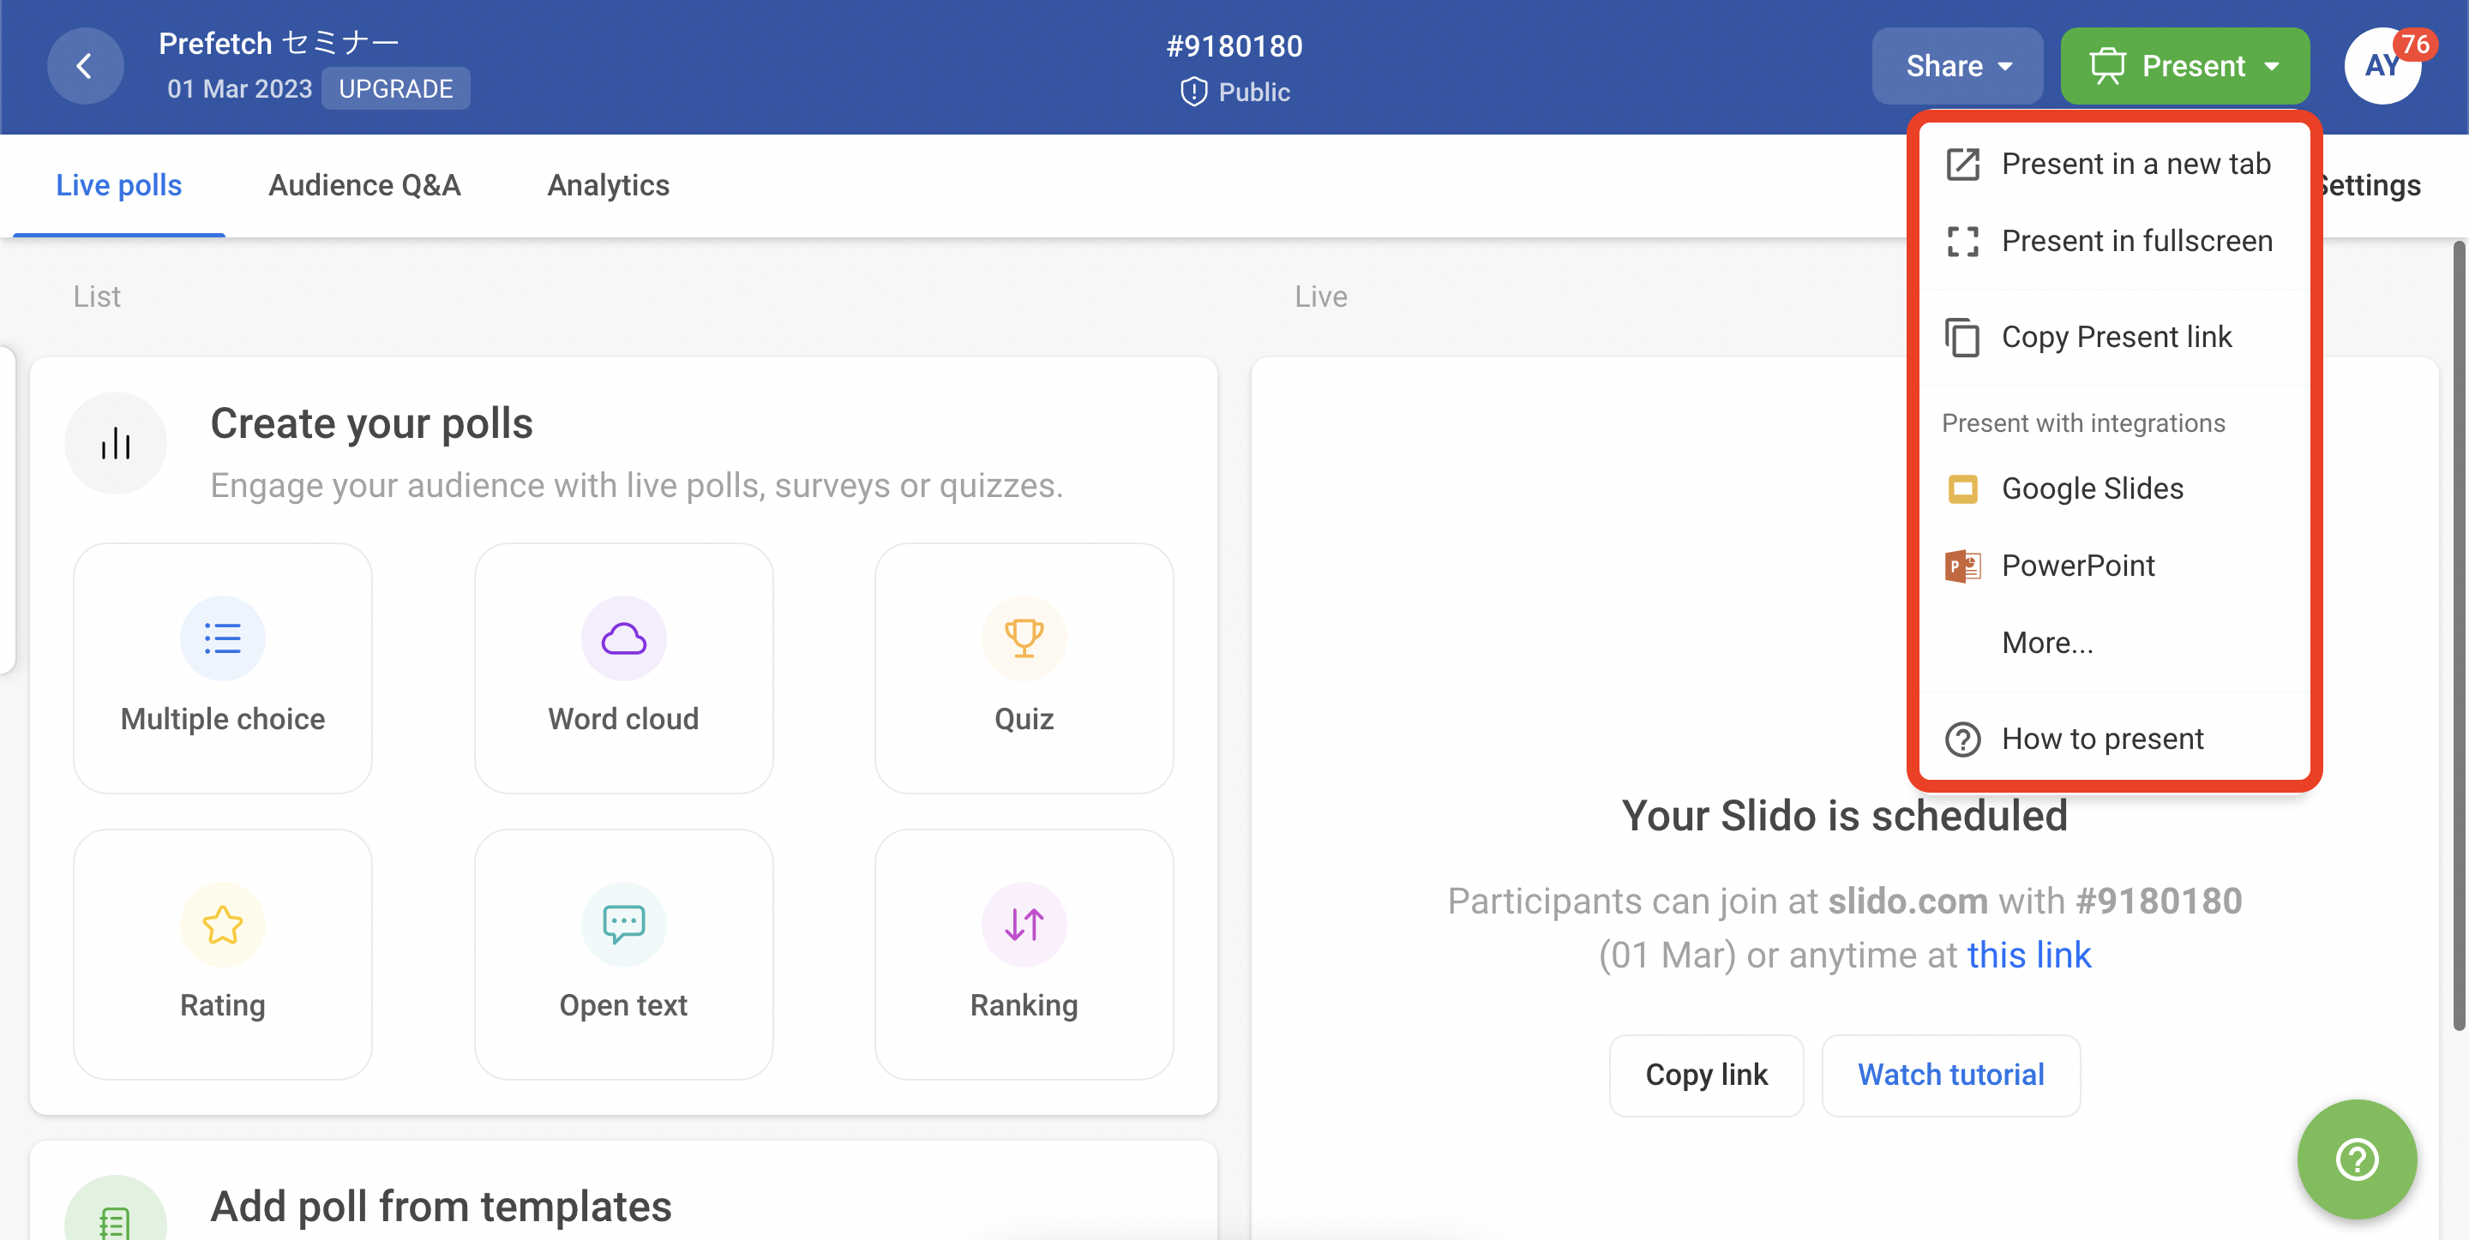Click the Multiple choice list icon
This screenshot has width=2469, height=1240.
pos(222,638)
